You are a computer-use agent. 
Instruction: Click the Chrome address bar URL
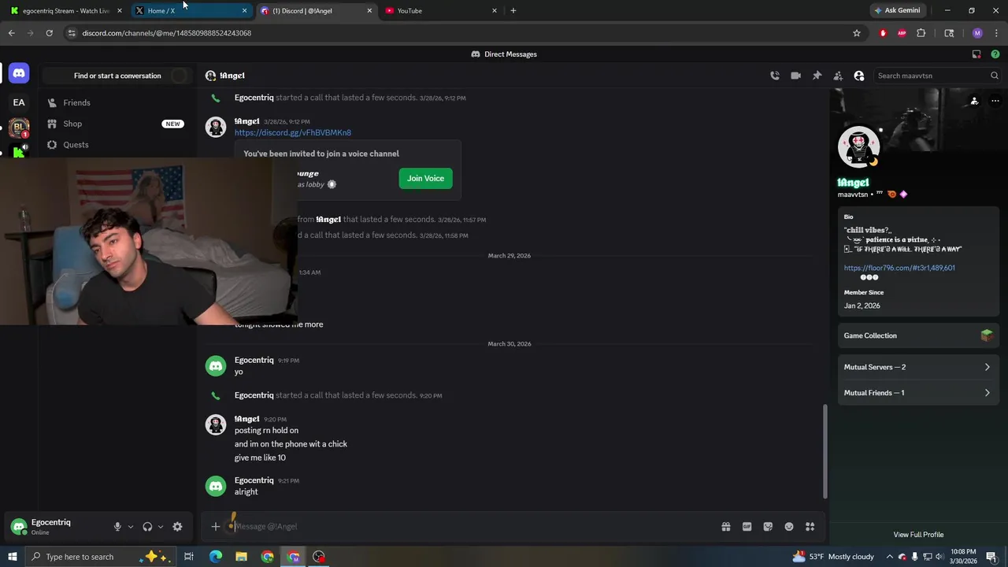pyautogui.click(x=167, y=33)
